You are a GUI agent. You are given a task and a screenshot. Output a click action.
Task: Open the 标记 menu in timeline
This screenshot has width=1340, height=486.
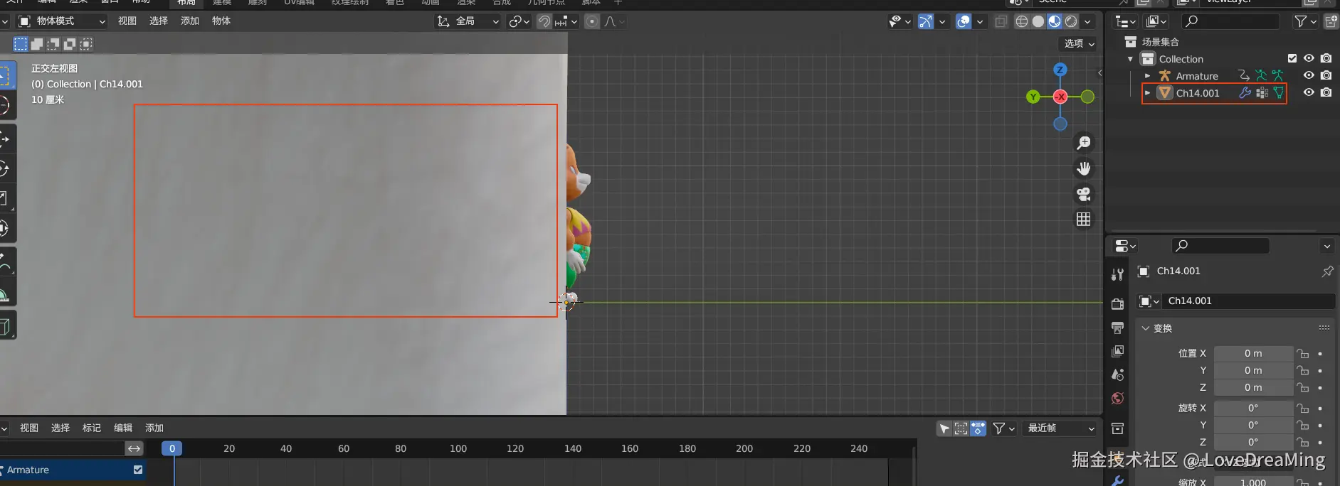point(92,428)
